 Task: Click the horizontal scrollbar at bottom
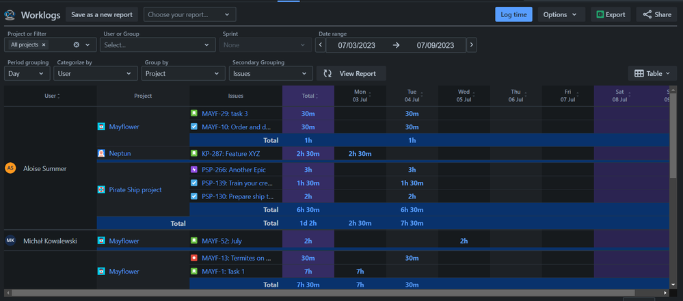(x=321, y=293)
